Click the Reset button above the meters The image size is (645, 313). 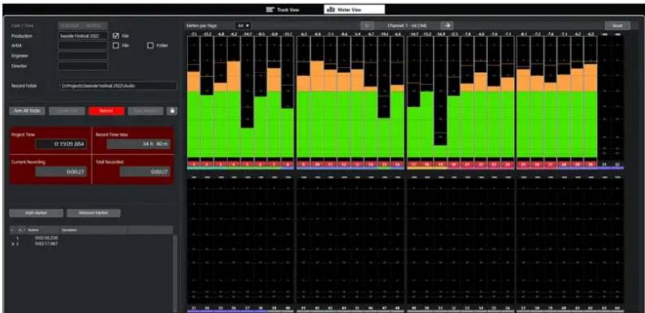click(x=618, y=26)
